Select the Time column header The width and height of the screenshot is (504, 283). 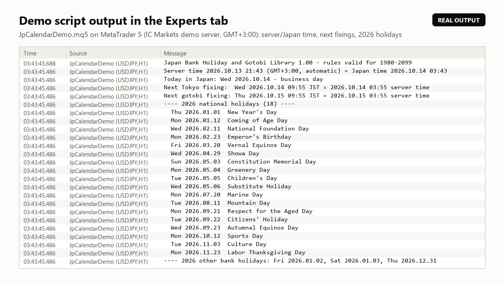click(x=43, y=53)
